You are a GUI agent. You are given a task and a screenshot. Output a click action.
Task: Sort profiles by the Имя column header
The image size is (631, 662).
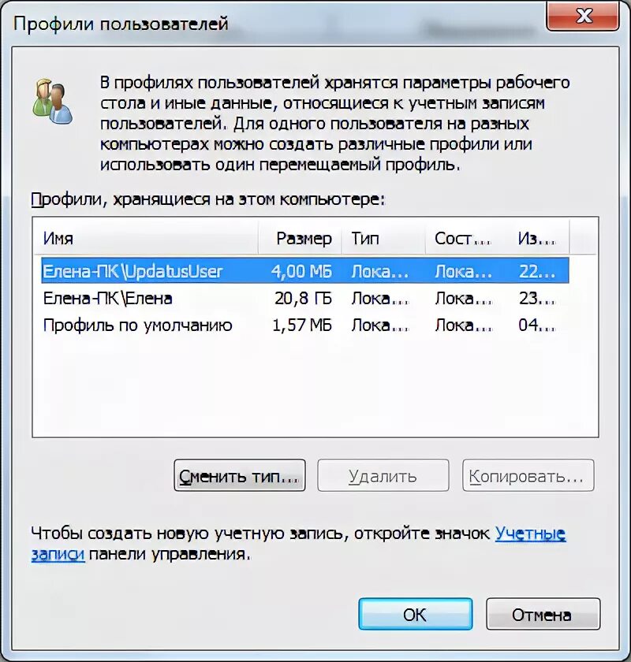(146, 239)
